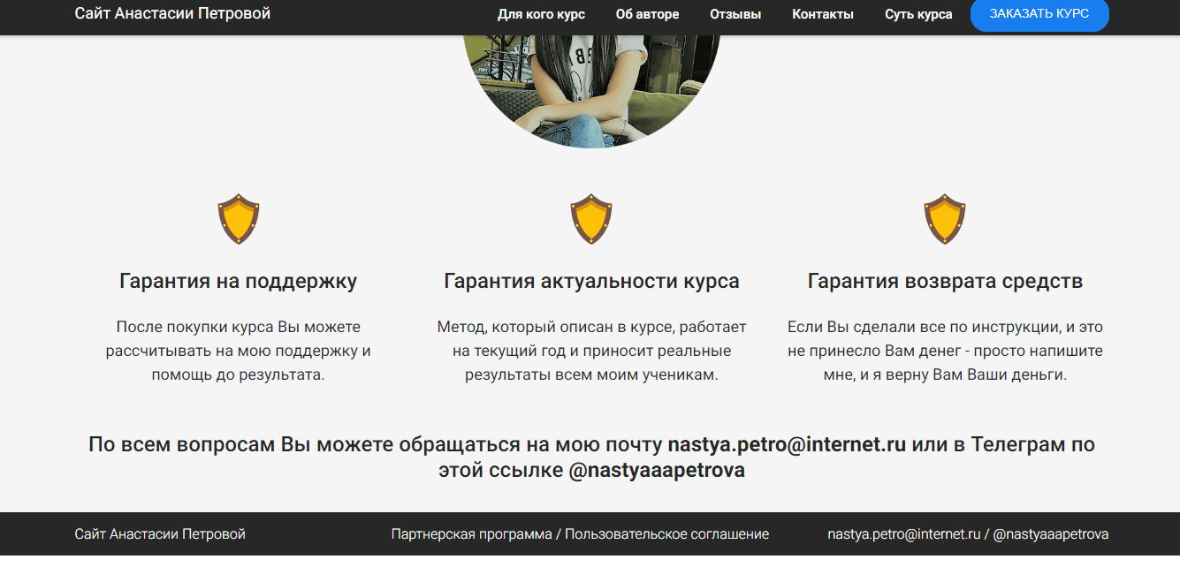
Task: Open the "Для кого курс" menu item
Action: click(543, 14)
